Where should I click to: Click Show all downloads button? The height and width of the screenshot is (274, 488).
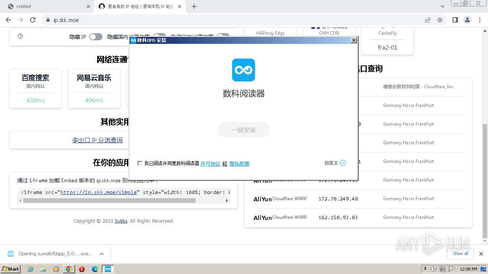coord(461,253)
